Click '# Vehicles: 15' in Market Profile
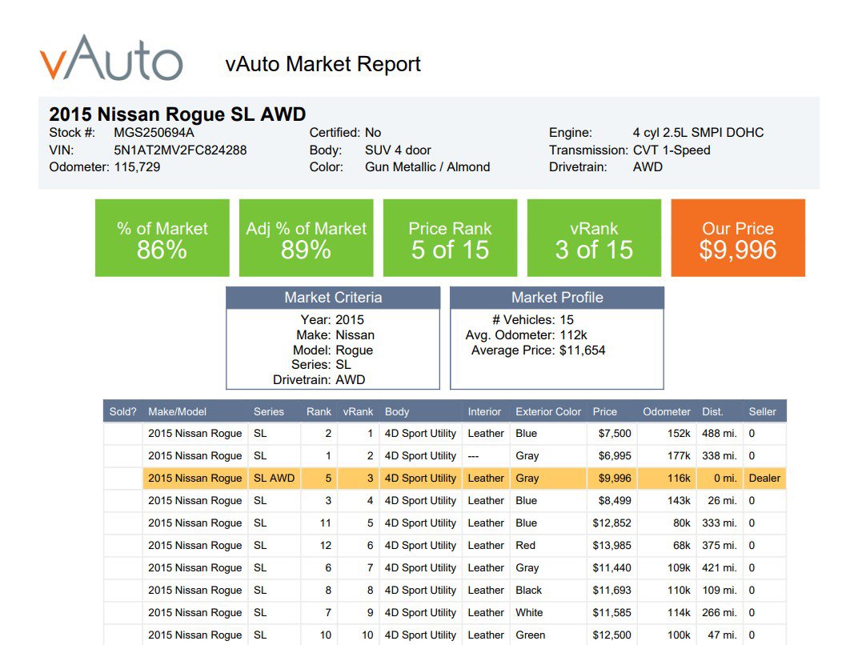Viewport: 858px width, 645px height. click(x=533, y=319)
